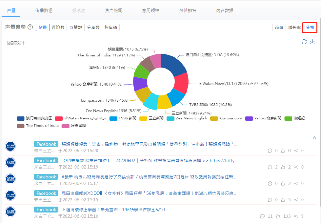Click the share icon on the last post
Screen dimensions: 321x223
pyautogui.click(x=296, y=216)
